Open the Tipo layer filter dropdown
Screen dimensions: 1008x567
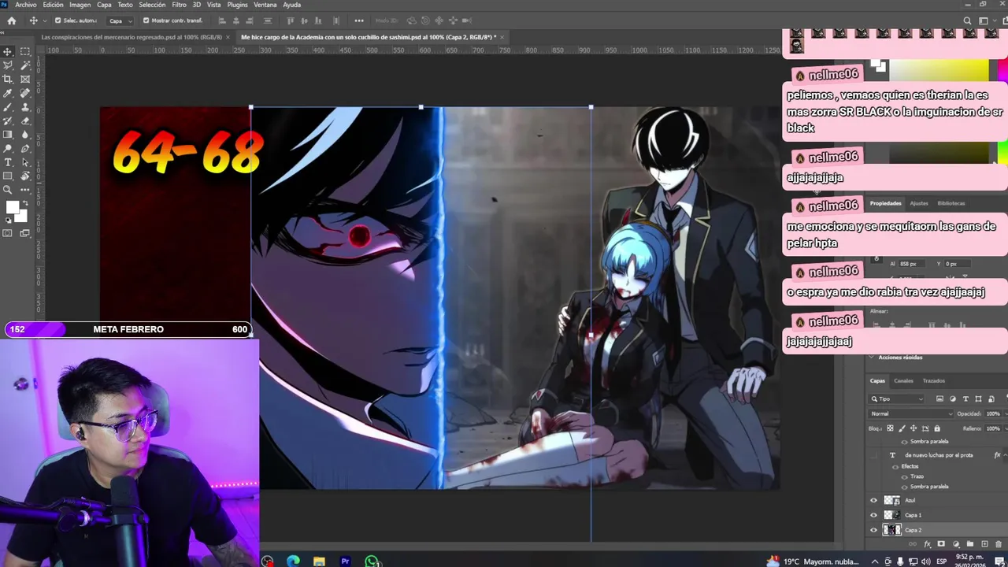[x=896, y=399]
